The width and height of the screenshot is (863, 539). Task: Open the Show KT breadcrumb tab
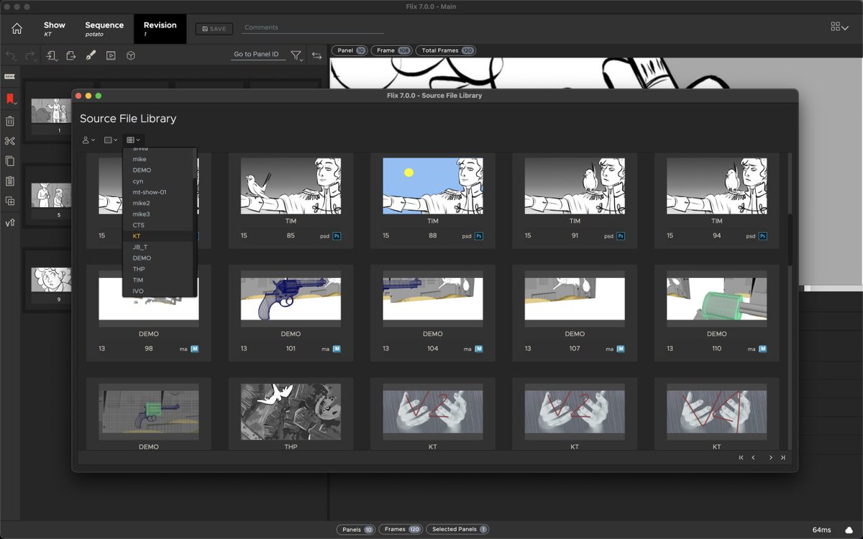pyautogui.click(x=54, y=29)
